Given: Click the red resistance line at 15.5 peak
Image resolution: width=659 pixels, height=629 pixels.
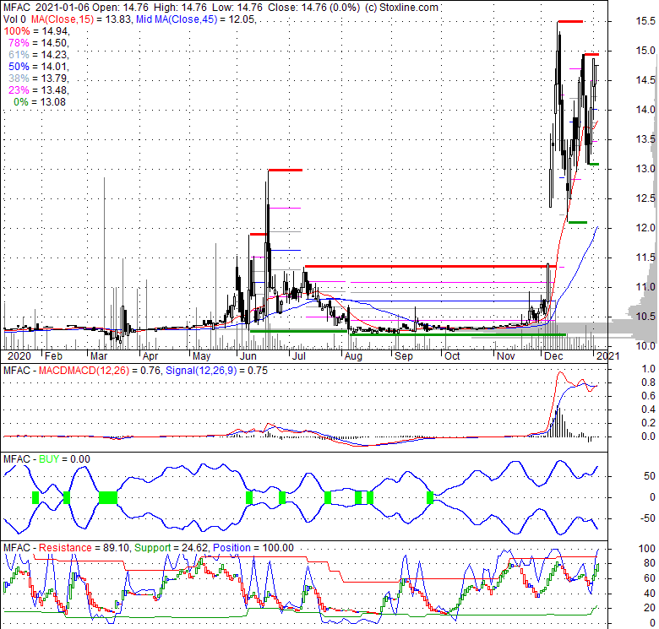Looking at the screenshot, I should tap(570, 21).
